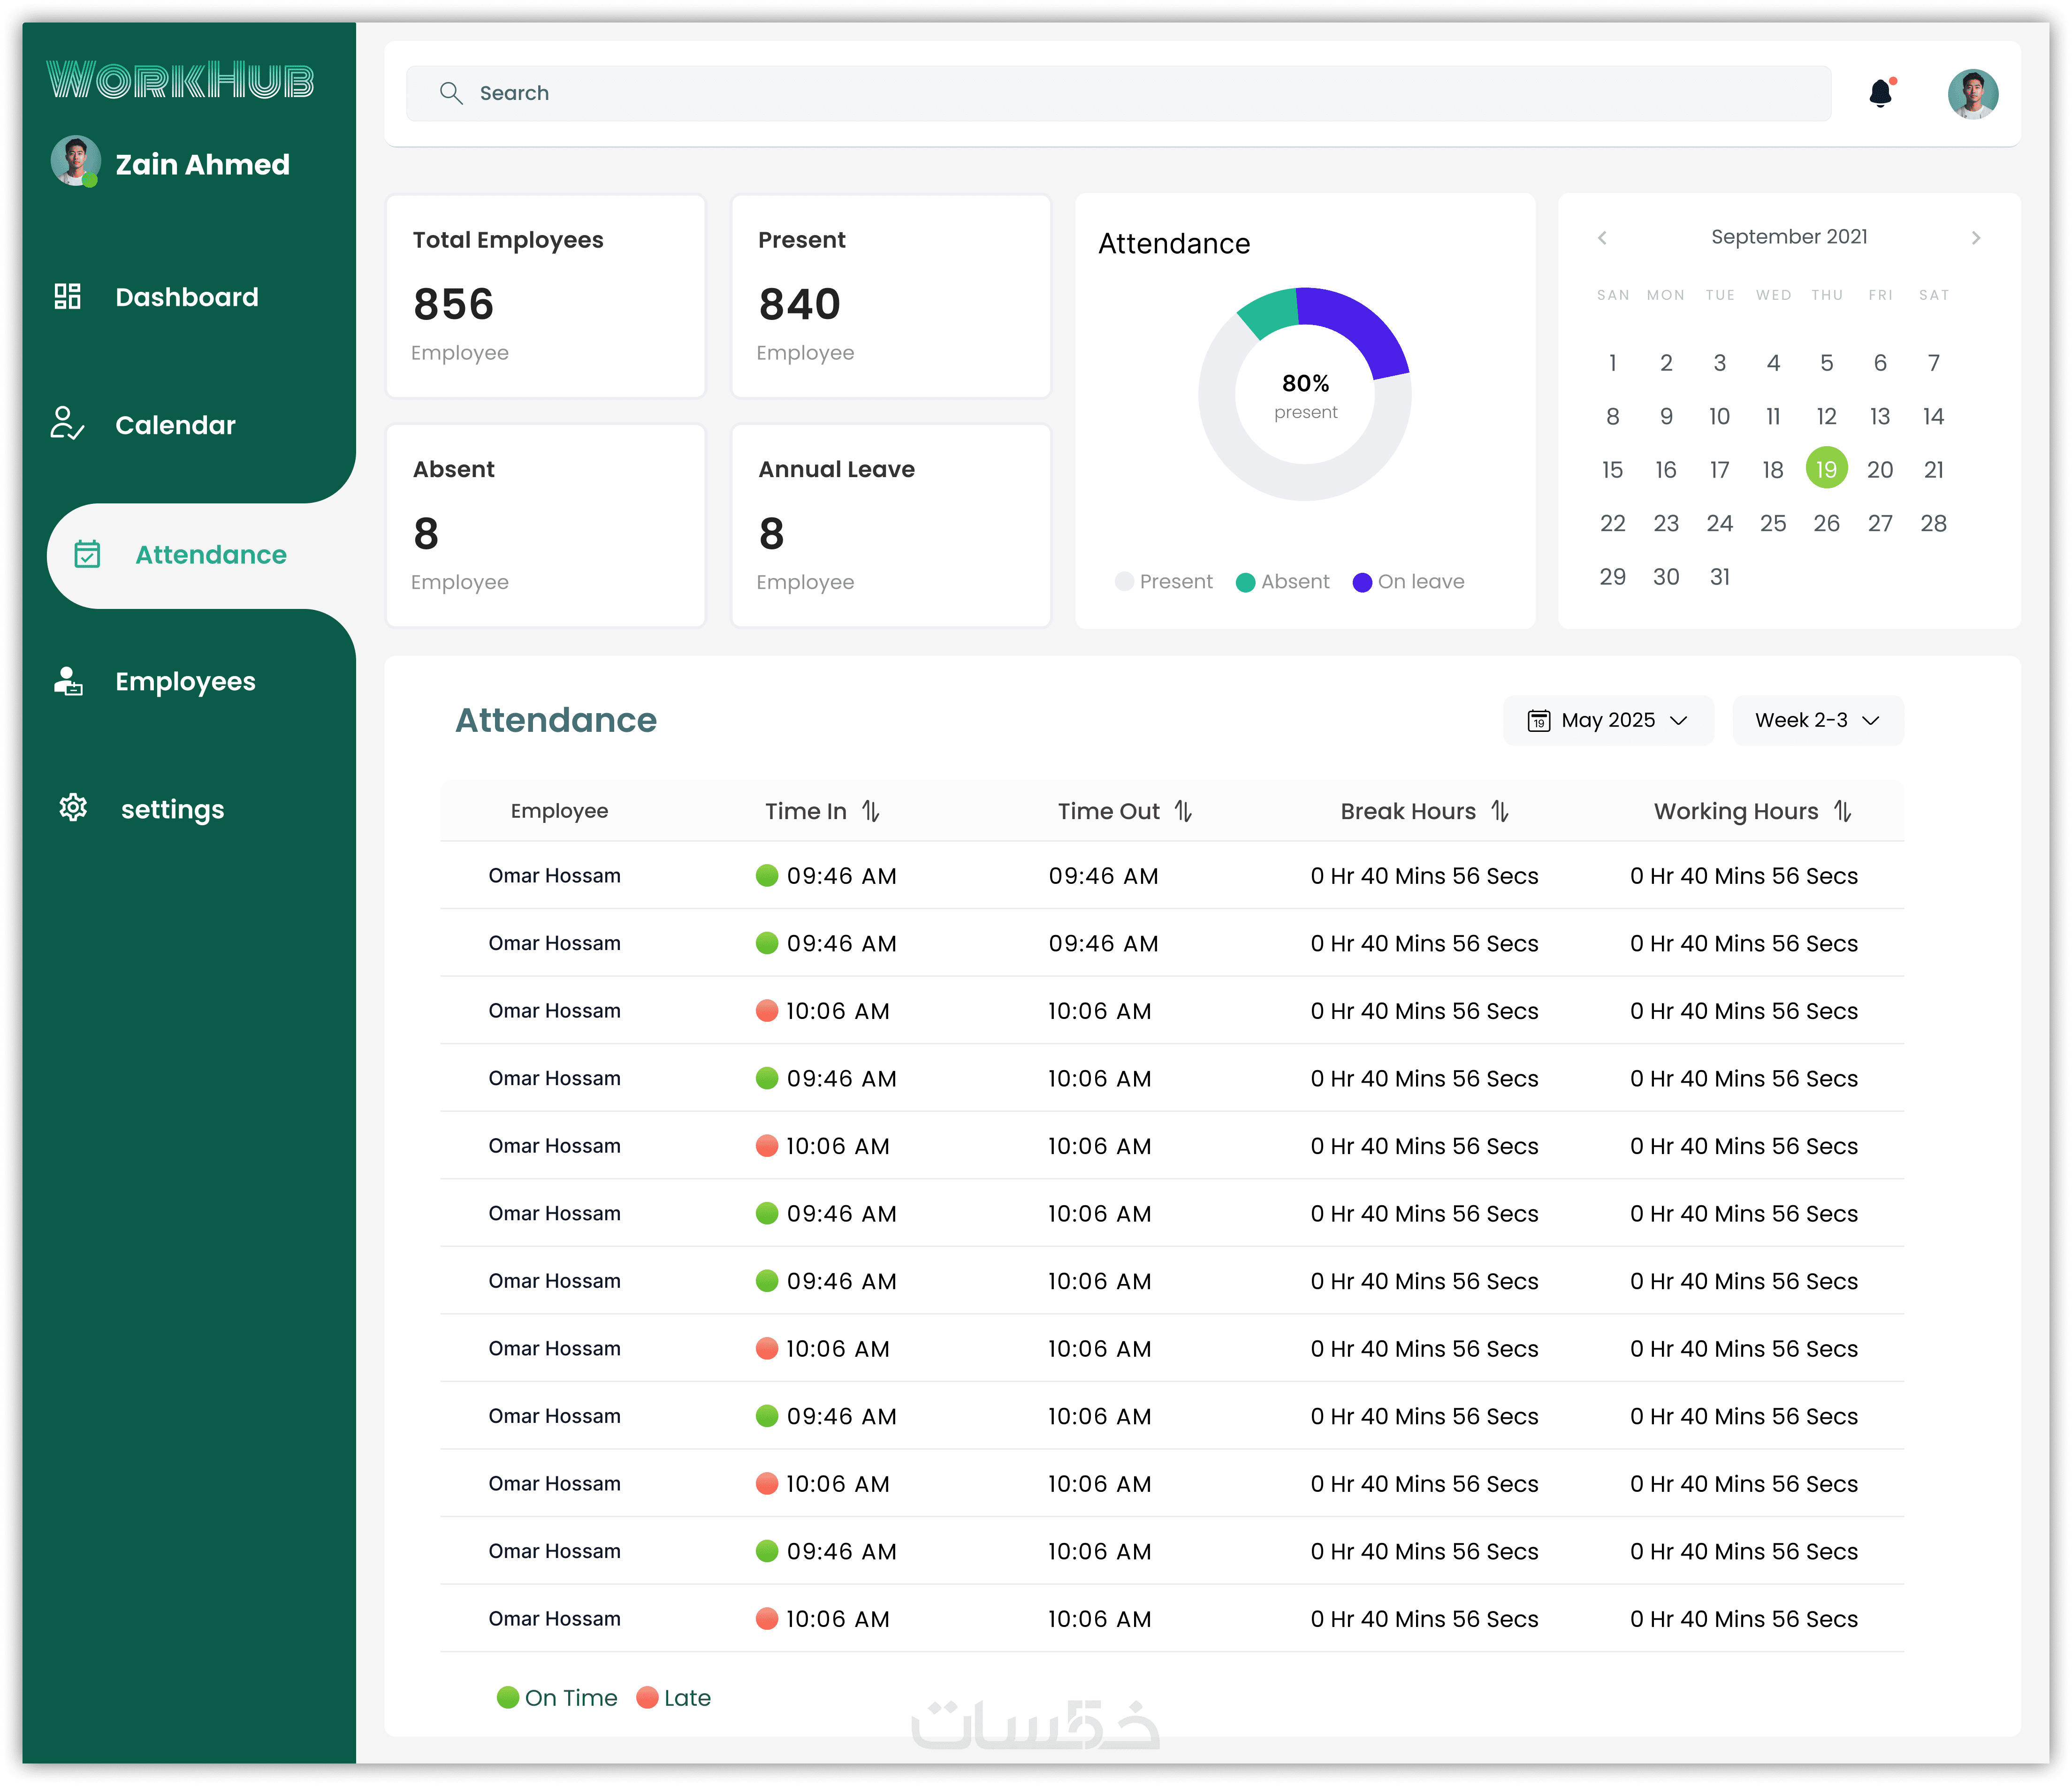Screen dimensions: 2072x1786
Task: Click the notification bell icon
Action: point(1880,93)
